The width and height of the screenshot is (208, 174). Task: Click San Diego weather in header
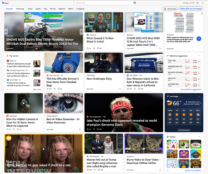[x=189, y=3]
